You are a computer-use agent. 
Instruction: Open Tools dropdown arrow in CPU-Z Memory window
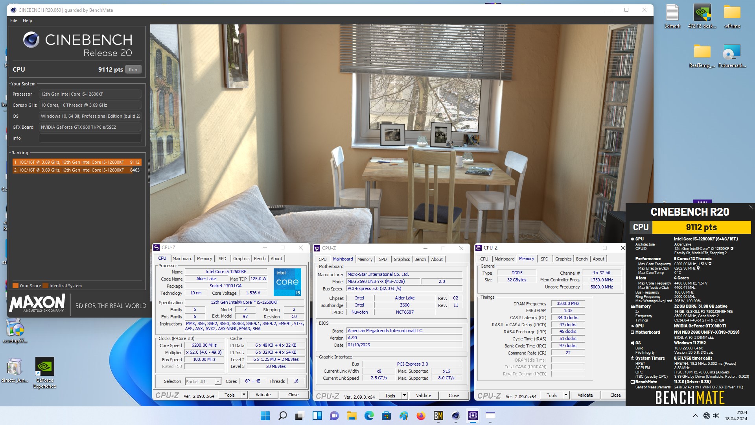pyautogui.click(x=566, y=395)
